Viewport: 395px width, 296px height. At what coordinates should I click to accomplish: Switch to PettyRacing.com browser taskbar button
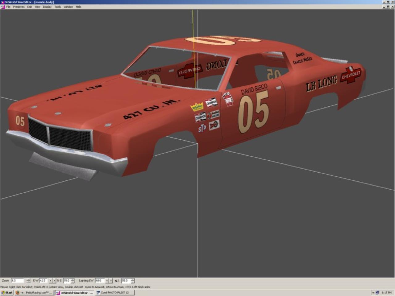click(x=34, y=293)
